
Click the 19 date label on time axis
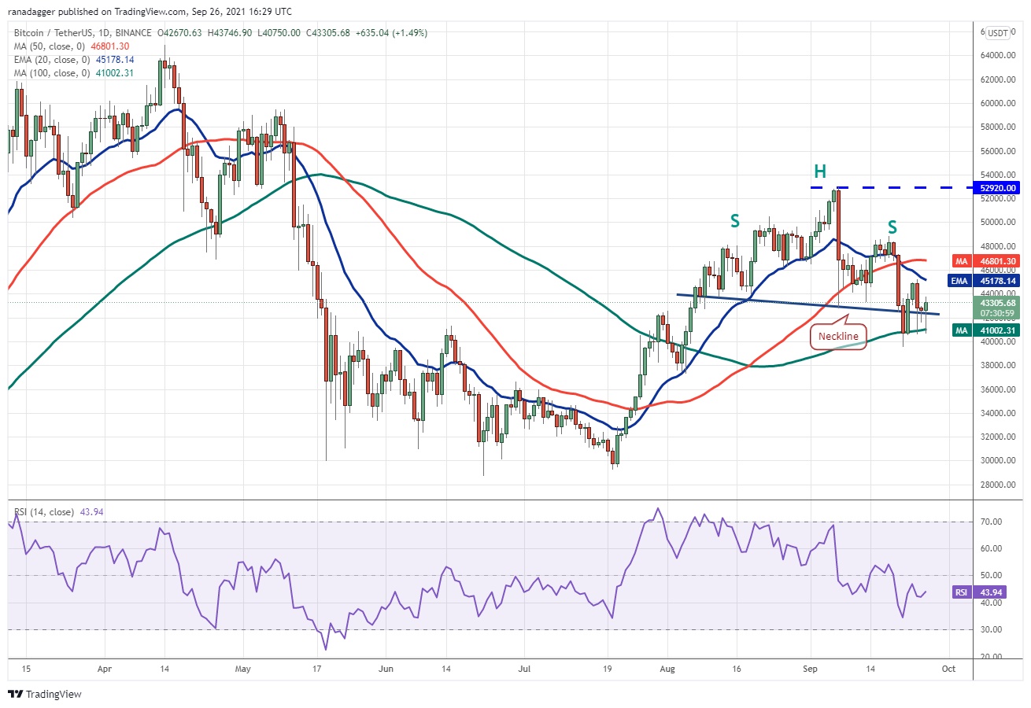[608, 670]
